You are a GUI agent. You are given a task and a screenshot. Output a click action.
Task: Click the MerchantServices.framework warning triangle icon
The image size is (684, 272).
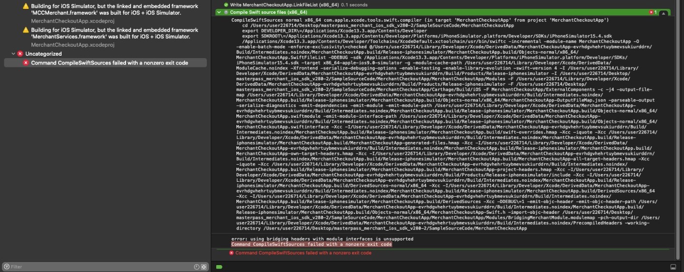pos(26,30)
